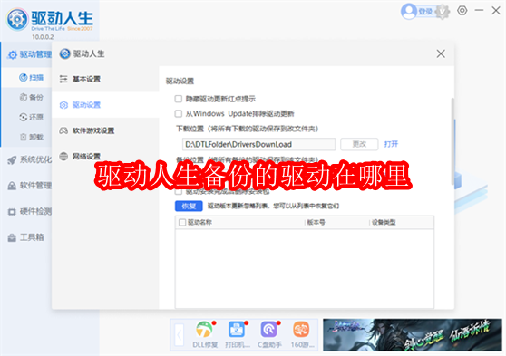Toggle the 驱动名称 select-all checkbox
The height and width of the screenshot is (356, 506).
pyautogui.click(x=182, y=222)
